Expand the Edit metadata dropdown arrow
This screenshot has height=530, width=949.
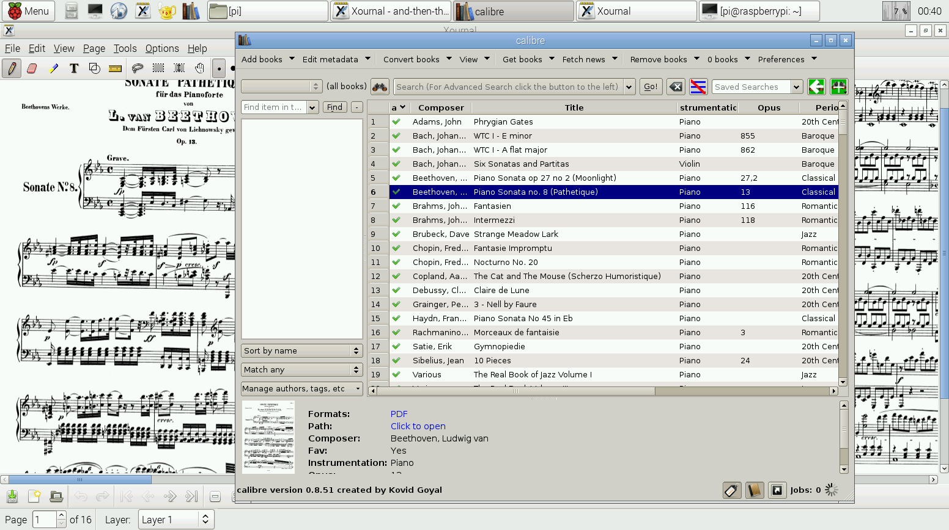point(367,59)
